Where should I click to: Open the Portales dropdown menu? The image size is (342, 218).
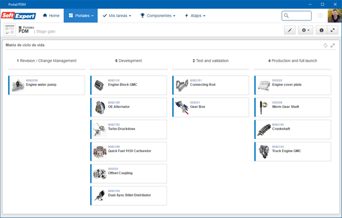[81, 15]
